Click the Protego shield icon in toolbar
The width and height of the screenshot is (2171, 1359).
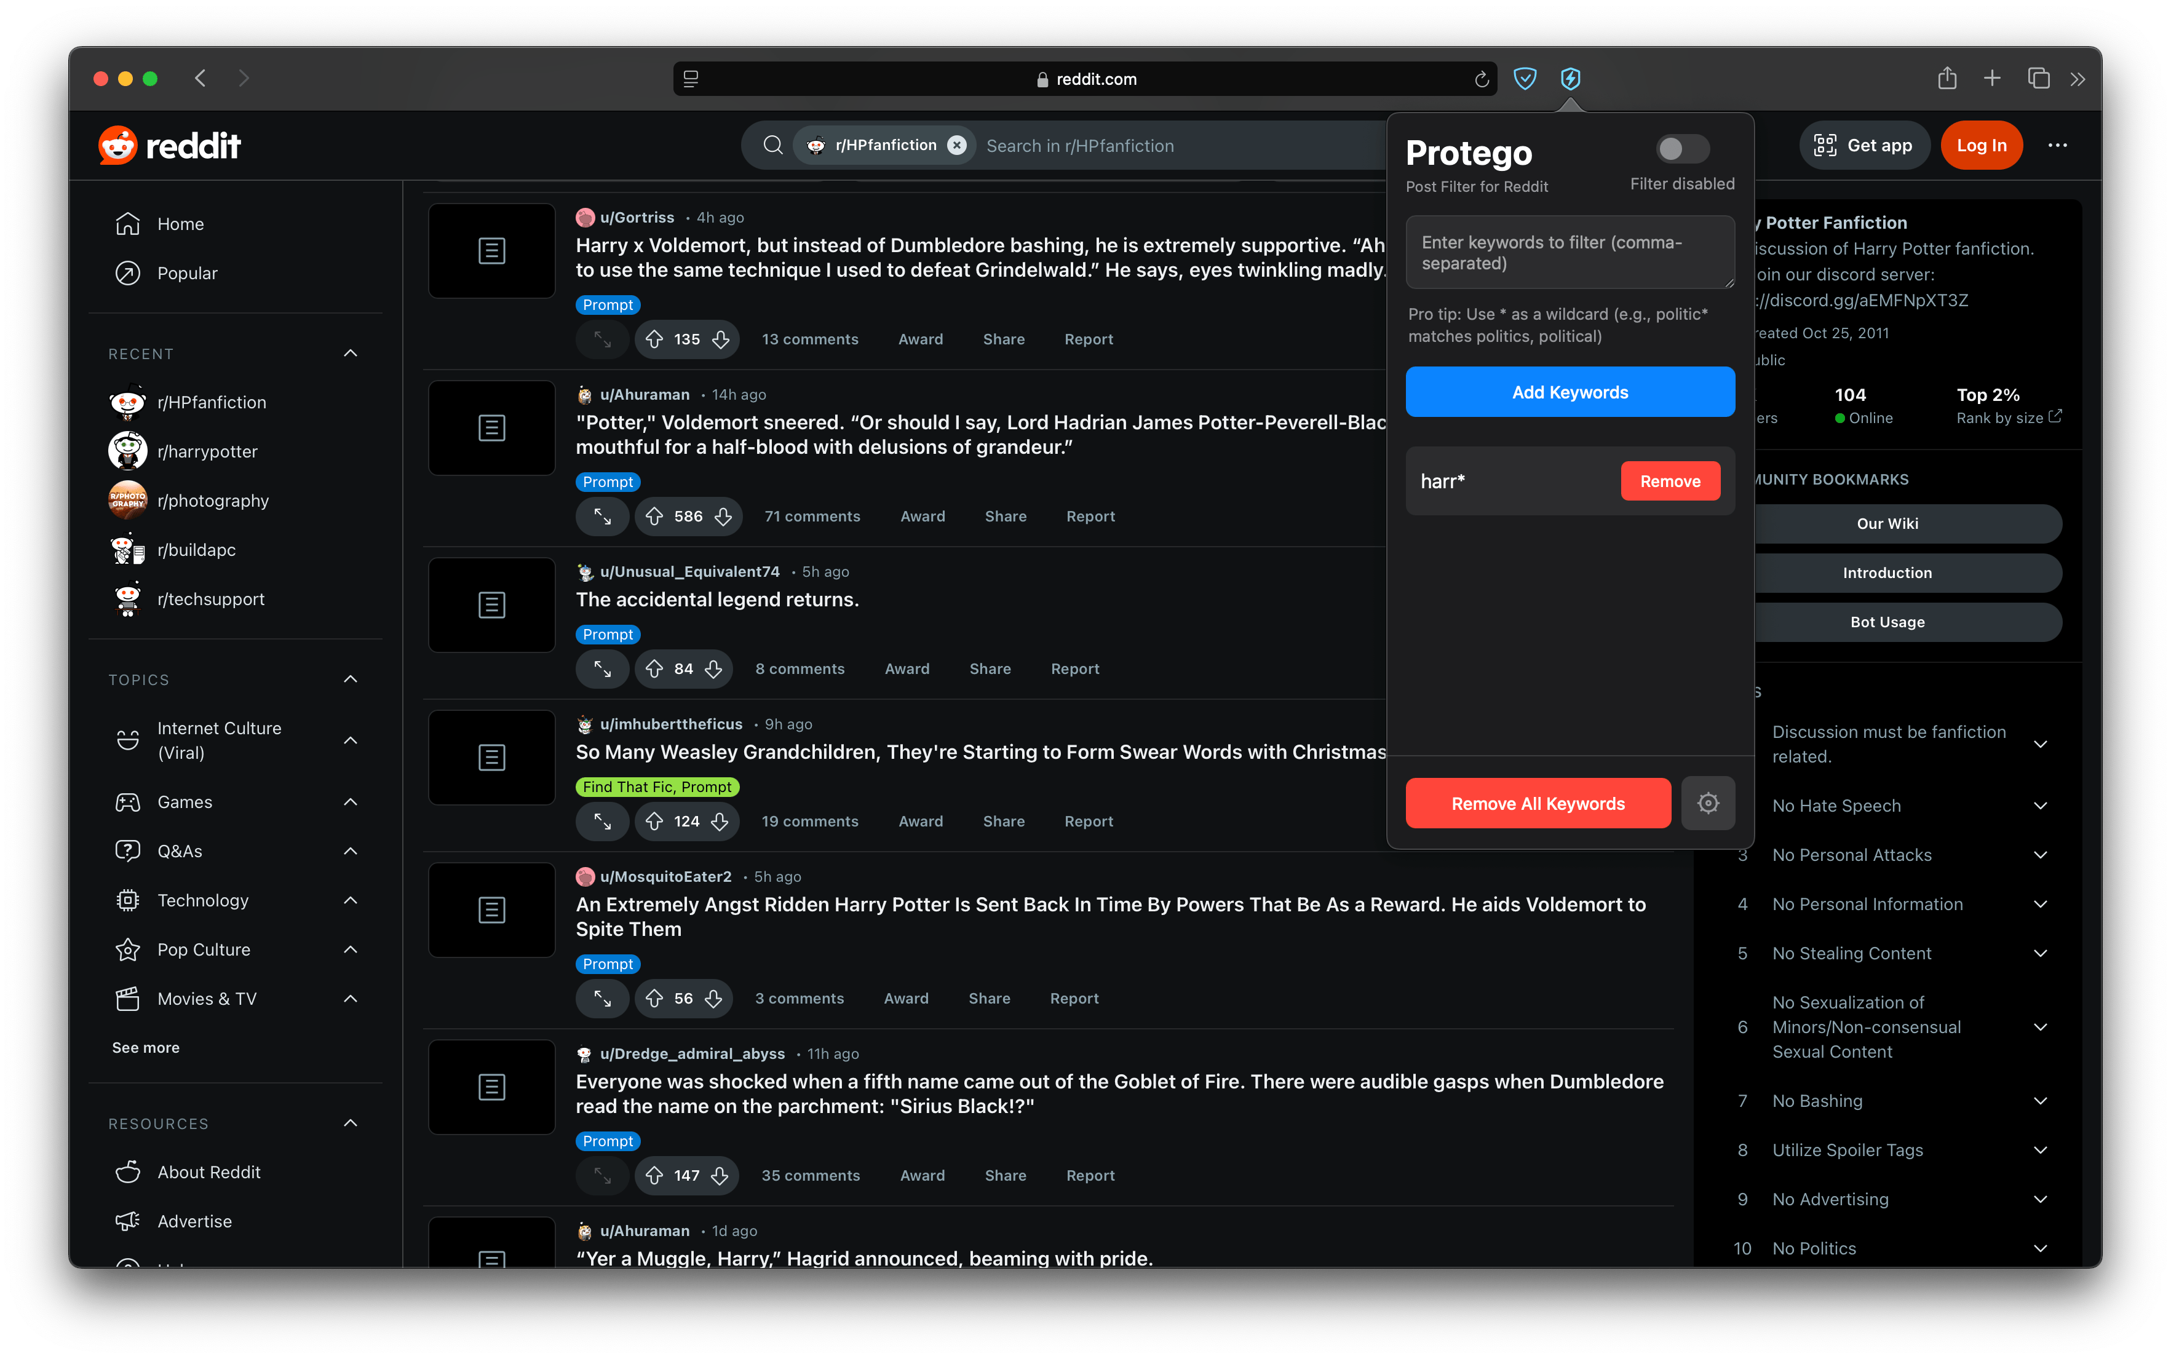click(x=1570, y=78)
